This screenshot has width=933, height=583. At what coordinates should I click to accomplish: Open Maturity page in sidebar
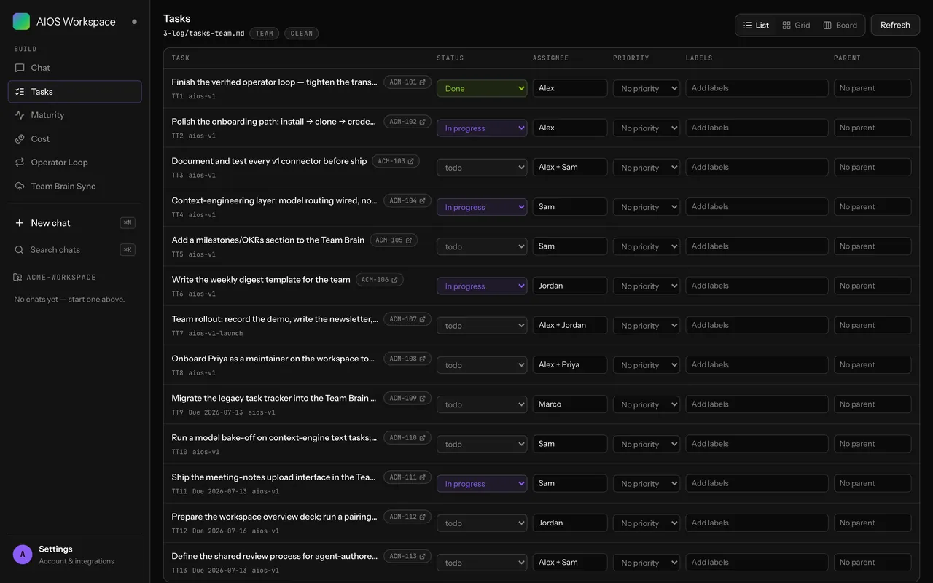point(74,115)
